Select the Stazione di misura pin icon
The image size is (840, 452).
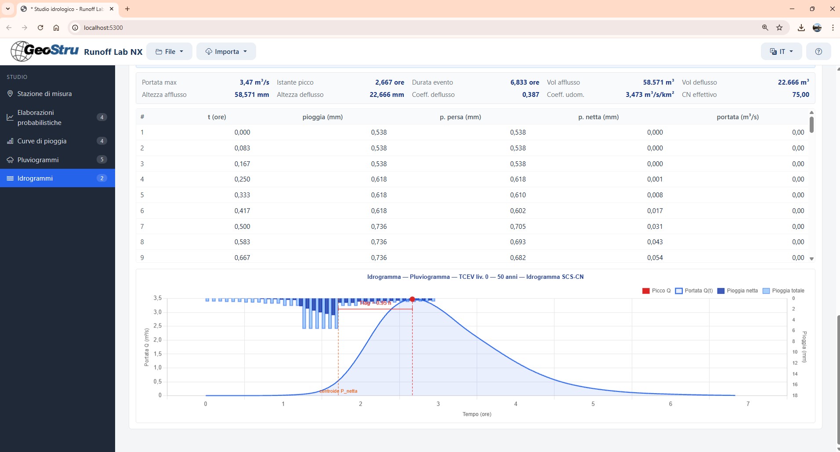10,93
